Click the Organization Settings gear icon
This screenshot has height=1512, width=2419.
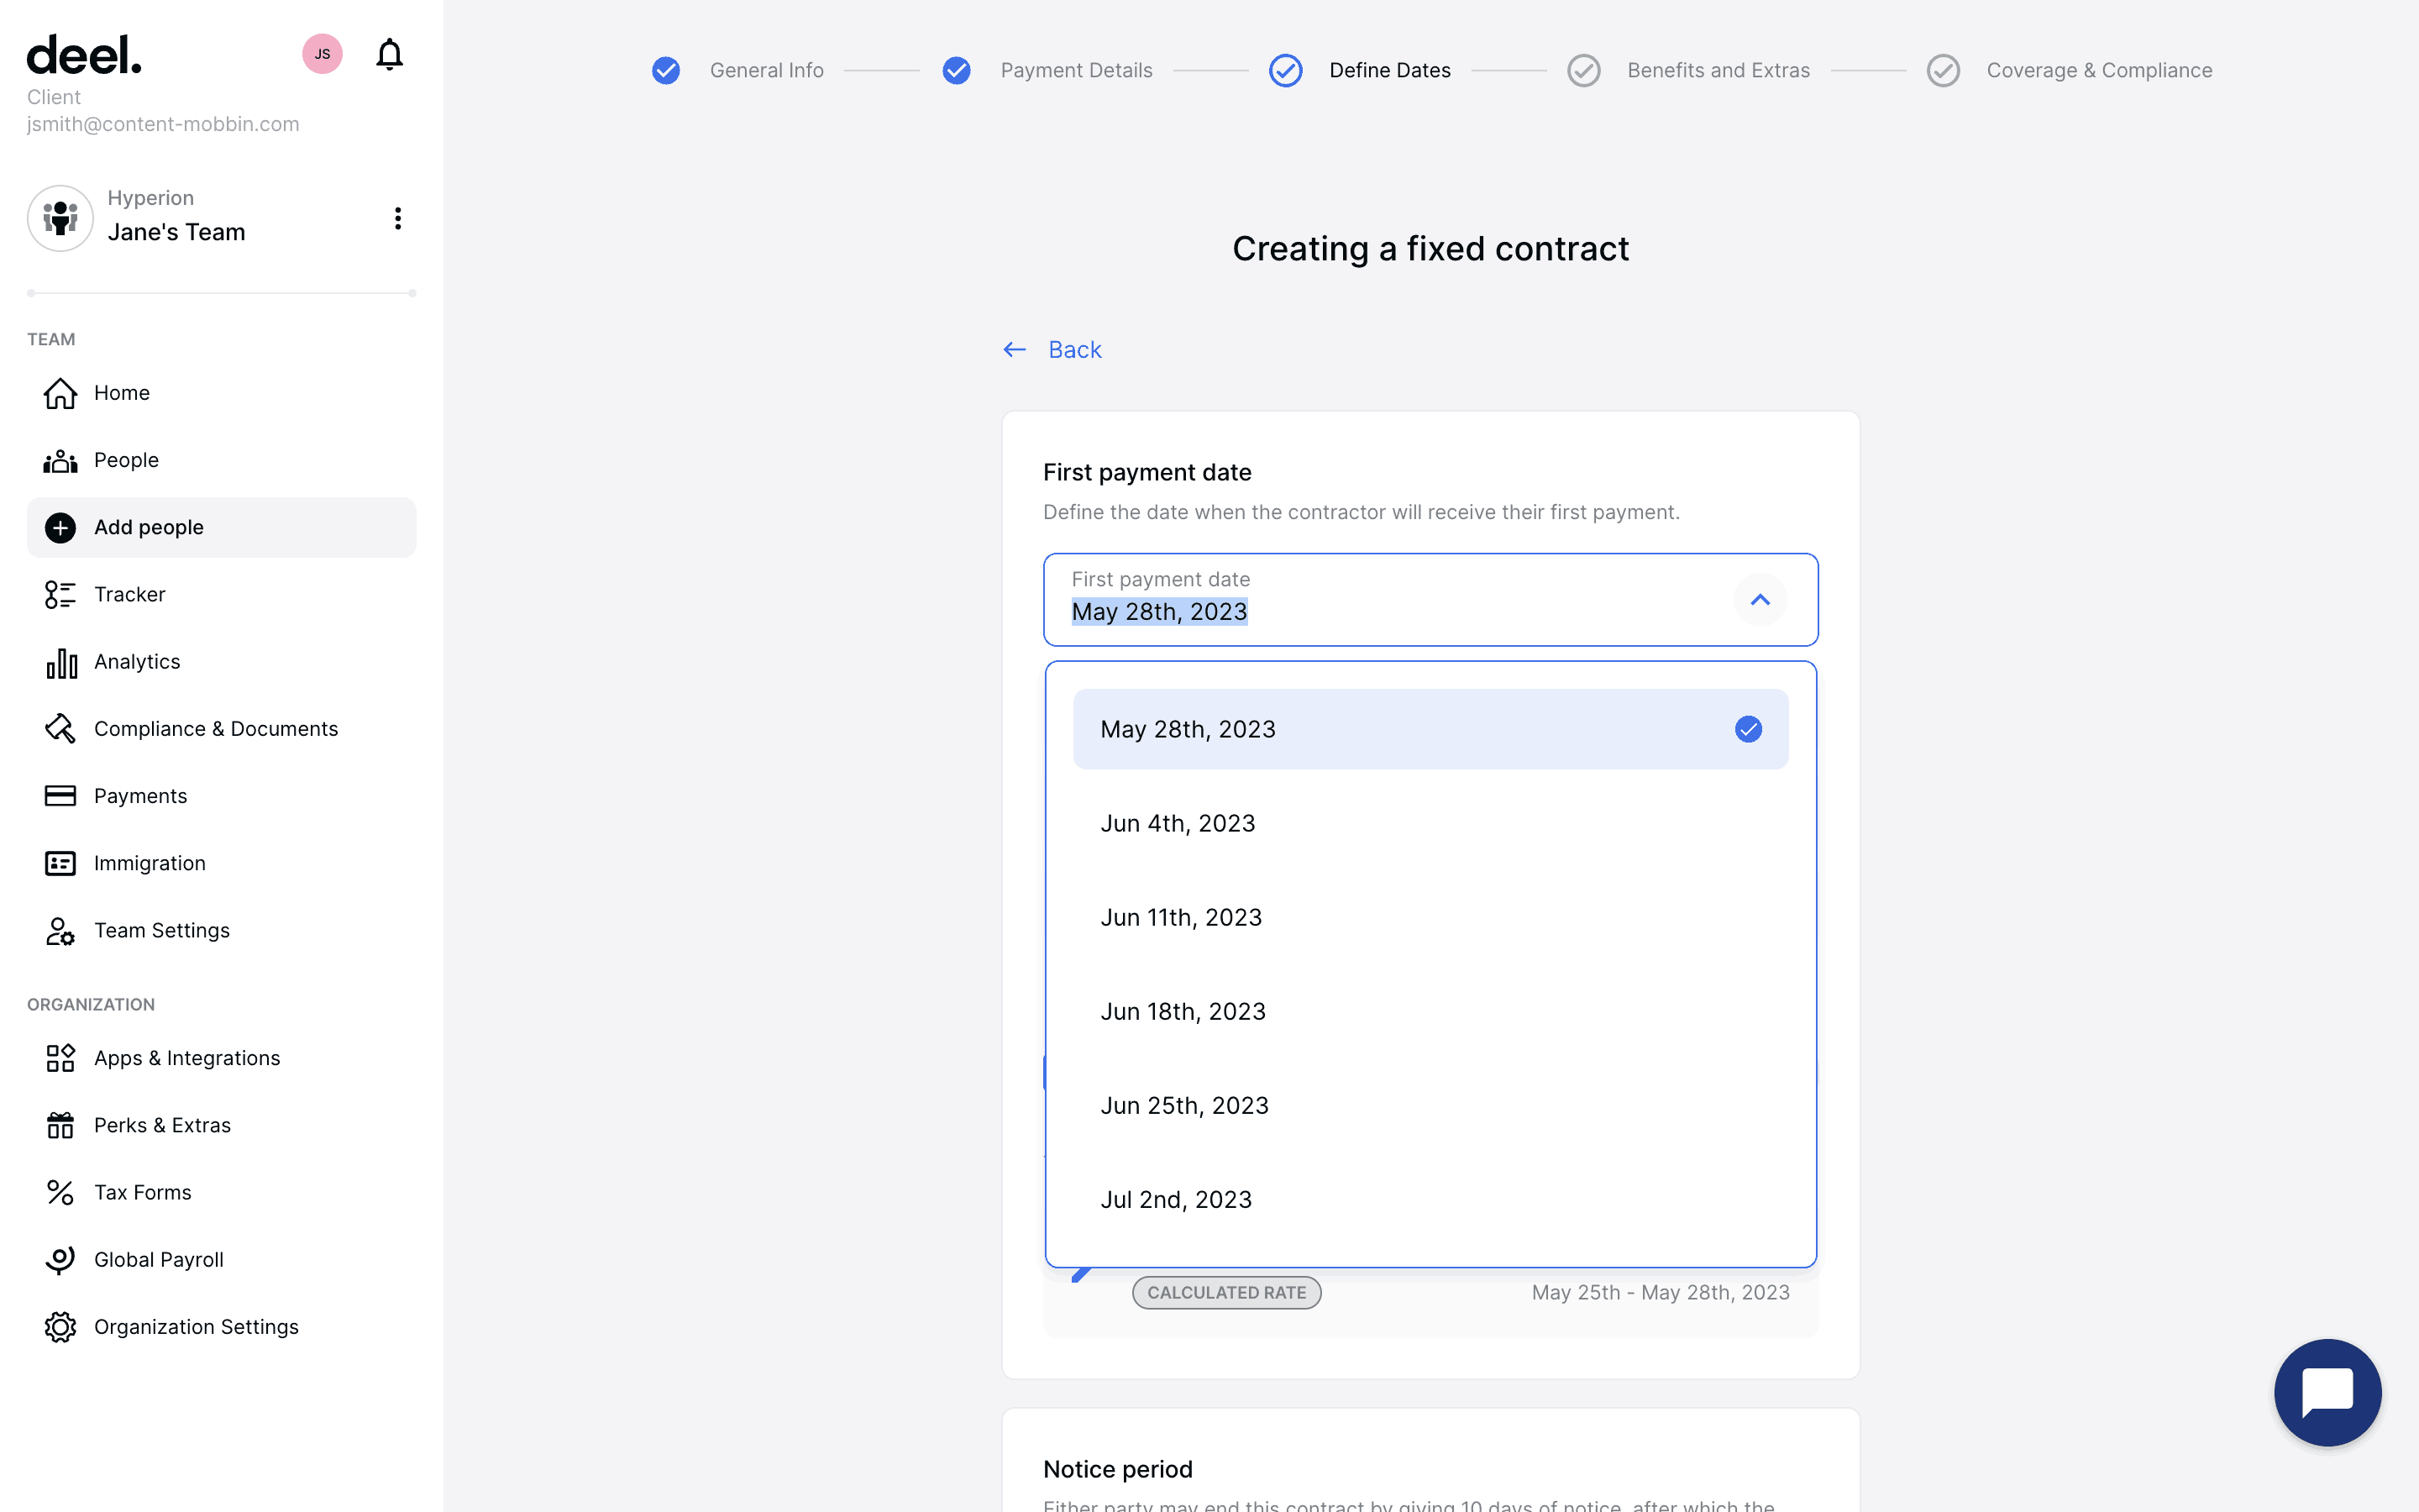(60, 1327)
